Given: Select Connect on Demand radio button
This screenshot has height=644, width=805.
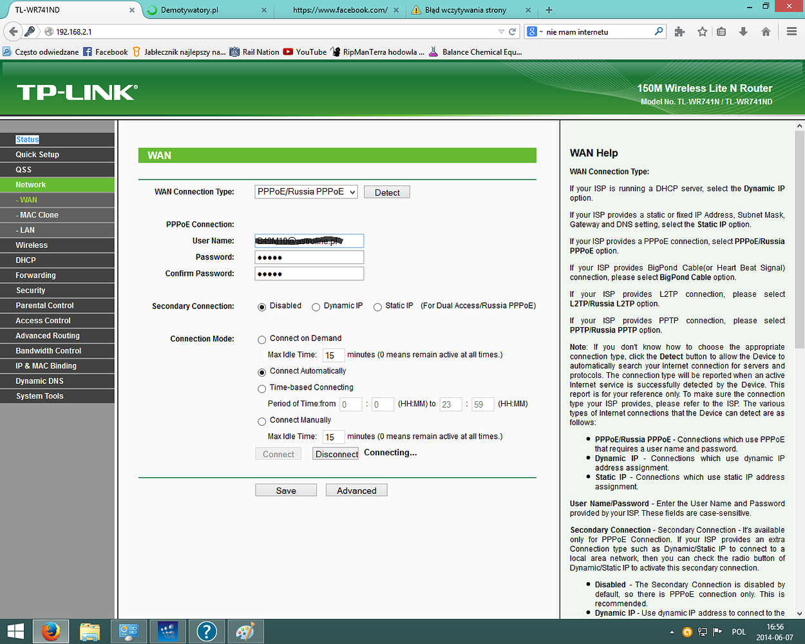Looking at the screenshot, I should tap(262, 339).
